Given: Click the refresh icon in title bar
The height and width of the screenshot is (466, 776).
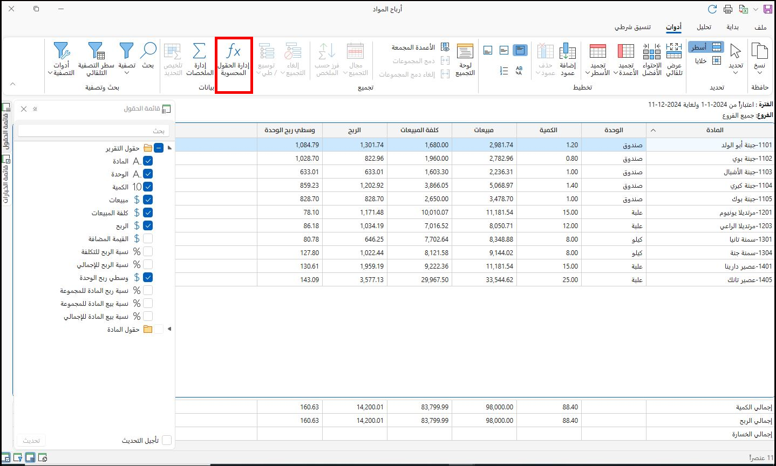Looking at the screenshot, I should click(712, 9).
